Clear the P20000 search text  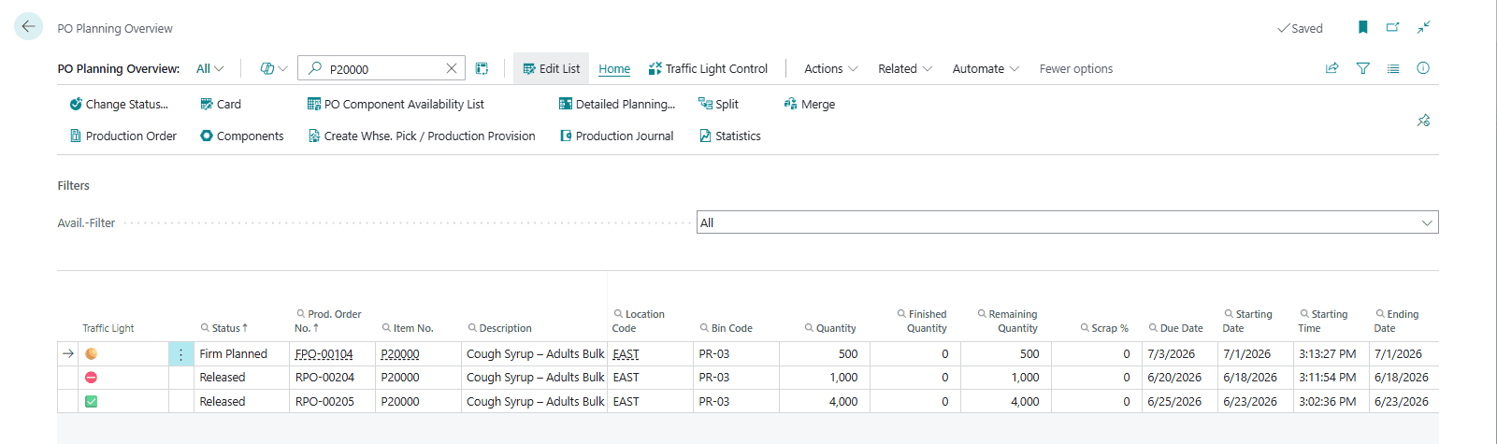point(452,68)
